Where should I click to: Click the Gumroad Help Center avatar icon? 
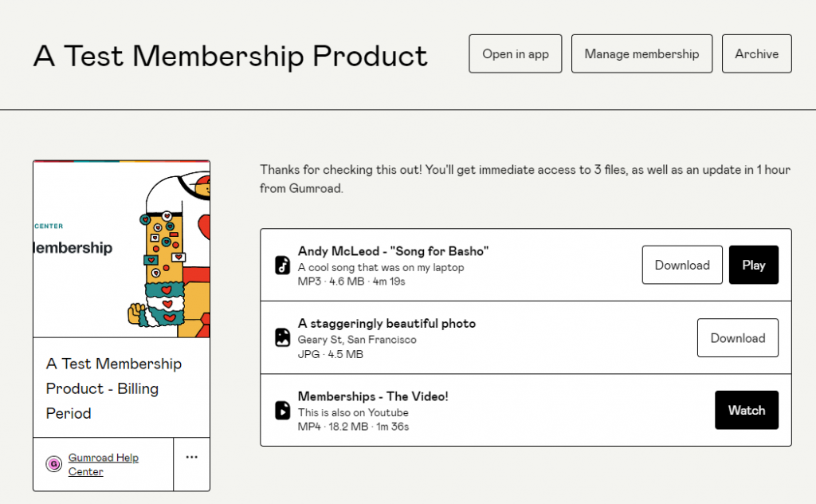click(53, 464)
